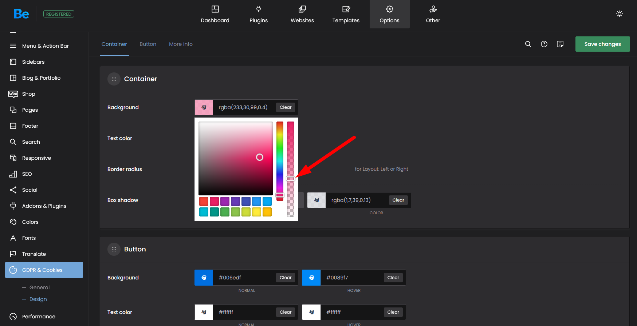Clear the normal Button Text color
This screenshot has width=637, height=326.
[x=286, y=312]
